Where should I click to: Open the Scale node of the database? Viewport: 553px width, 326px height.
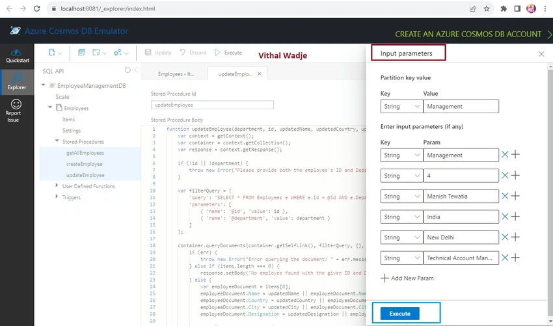click(x=62, y=97)
